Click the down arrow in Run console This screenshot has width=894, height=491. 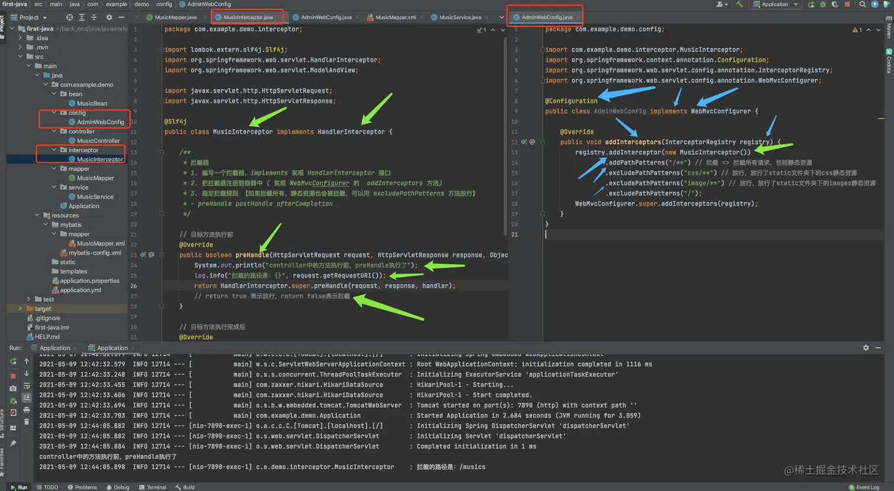point(27,373)
